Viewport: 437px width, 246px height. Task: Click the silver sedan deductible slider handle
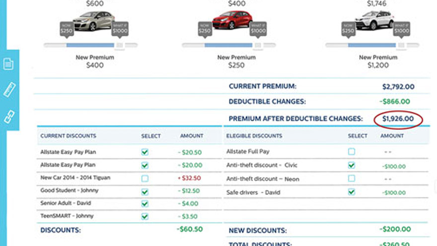[120, 45]
